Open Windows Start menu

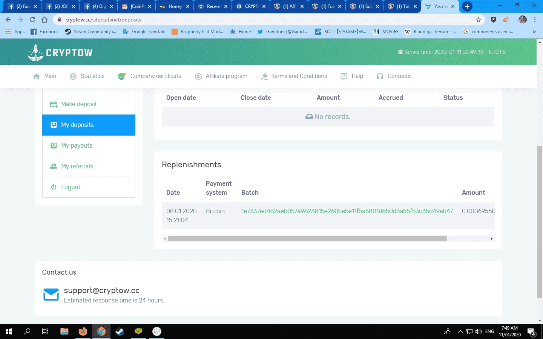click(9, 331)
